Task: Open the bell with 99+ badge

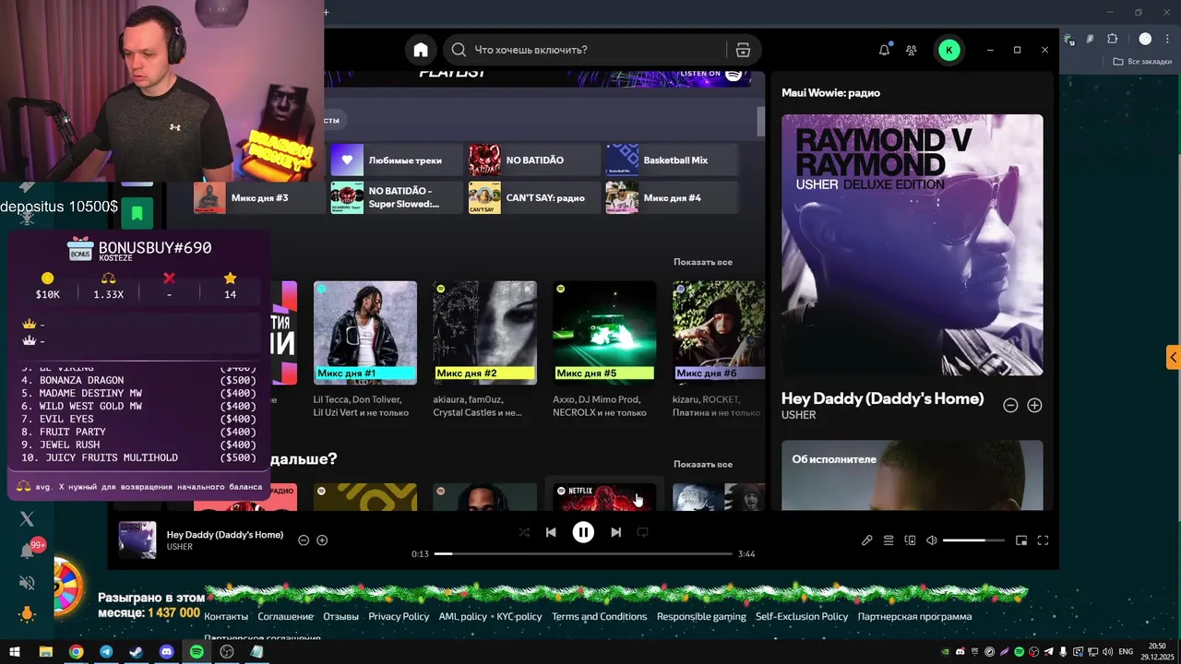Action: click(29, 551)
